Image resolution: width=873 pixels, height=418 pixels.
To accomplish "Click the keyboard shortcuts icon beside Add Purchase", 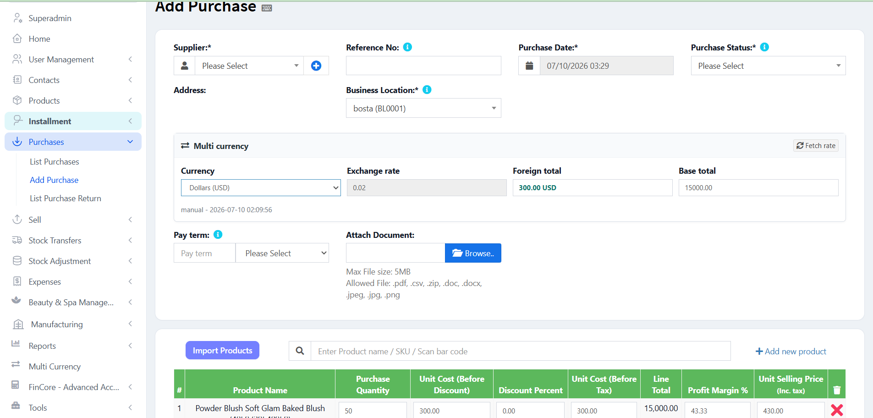I will pyautogui.click(x=267, y=8).
